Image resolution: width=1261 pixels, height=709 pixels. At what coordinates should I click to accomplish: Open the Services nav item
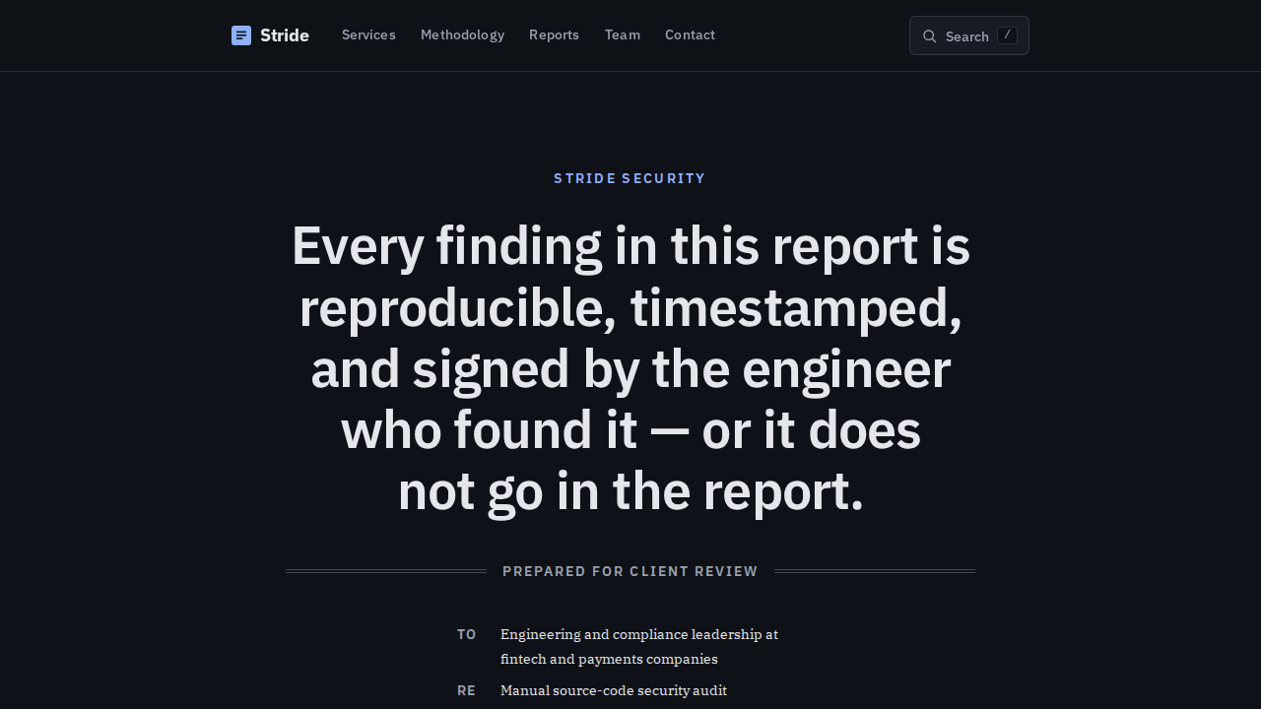[368, 35]
